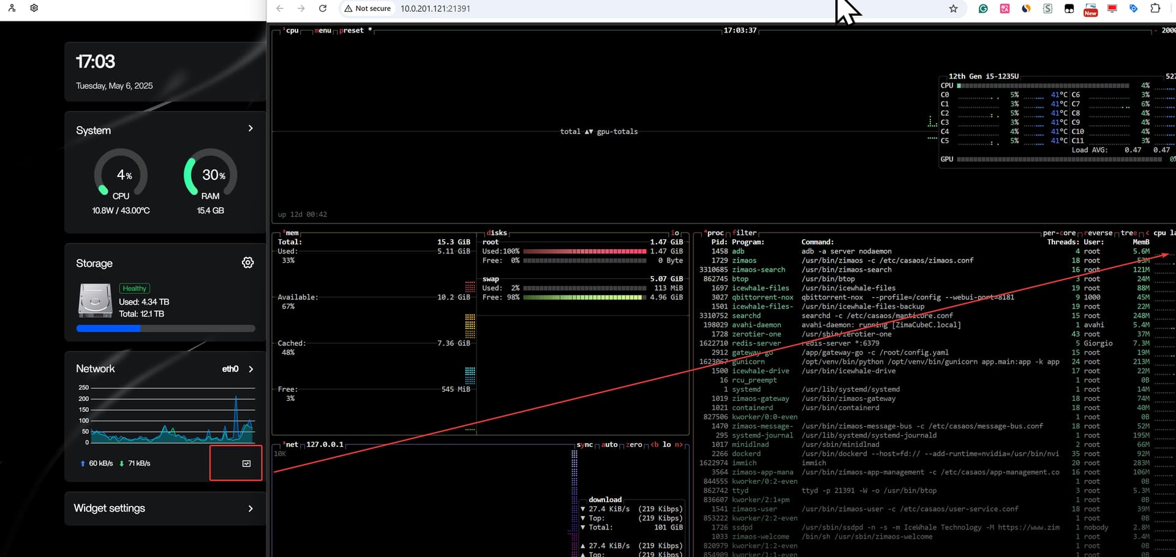Toggle reverse sorting in proc box
Viewport: 1176px width, 557px height.
[1098, 233]
